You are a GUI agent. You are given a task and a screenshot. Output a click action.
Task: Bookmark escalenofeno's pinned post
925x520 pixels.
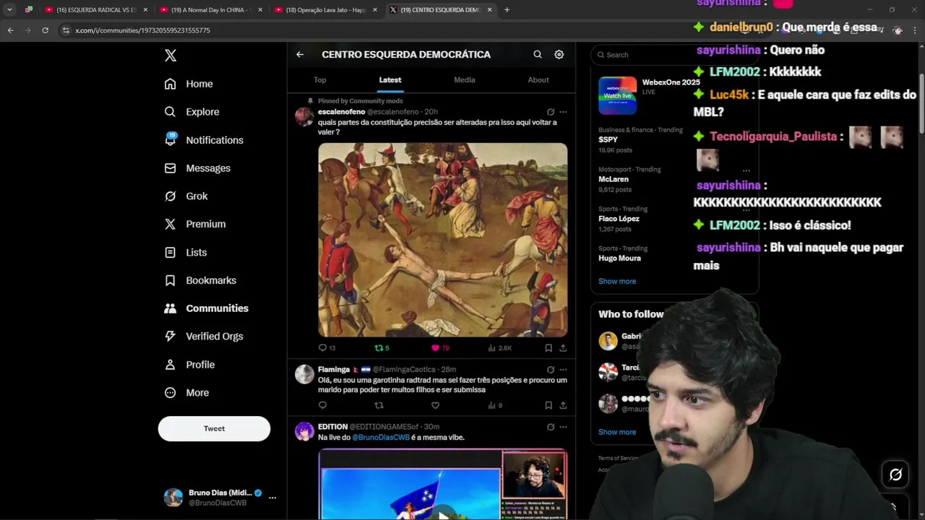(548, 348)
